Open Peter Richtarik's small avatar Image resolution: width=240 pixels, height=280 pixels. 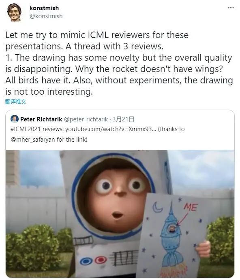click(x=15, y=119)
